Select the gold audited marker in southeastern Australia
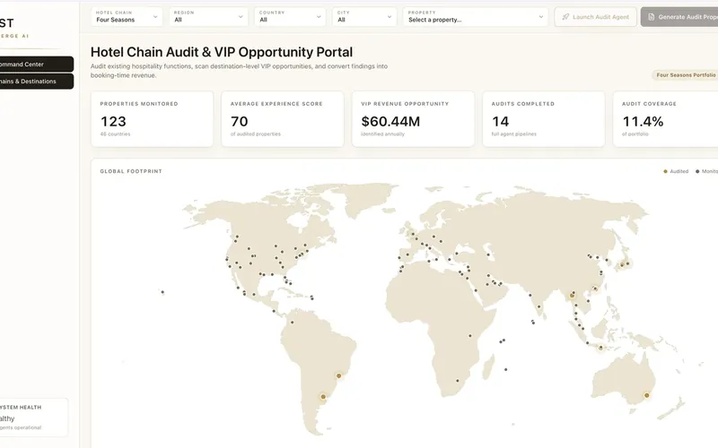Viewport: 718px width, 448px height. 646,395
